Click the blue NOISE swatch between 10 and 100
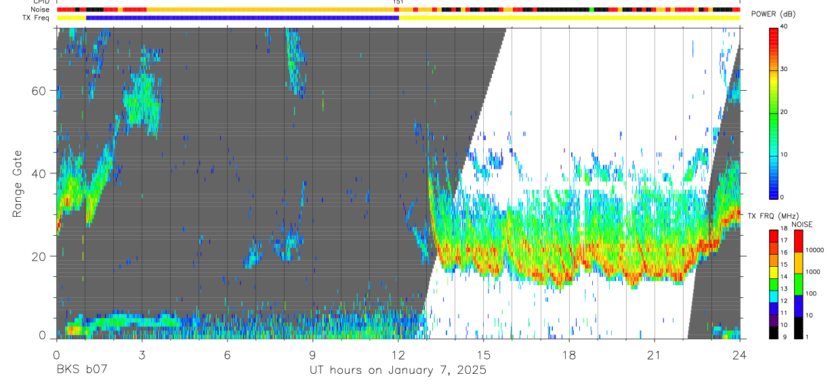The width and height of the screenshot is (832, 384). [798, 305]
